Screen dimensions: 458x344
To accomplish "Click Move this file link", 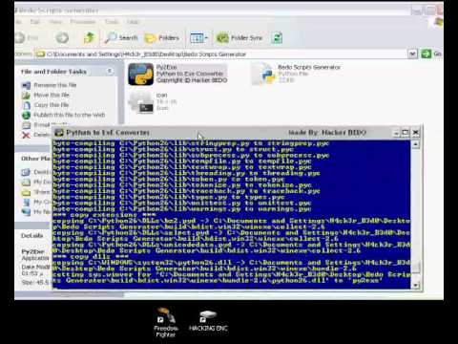I will [52, 95].
